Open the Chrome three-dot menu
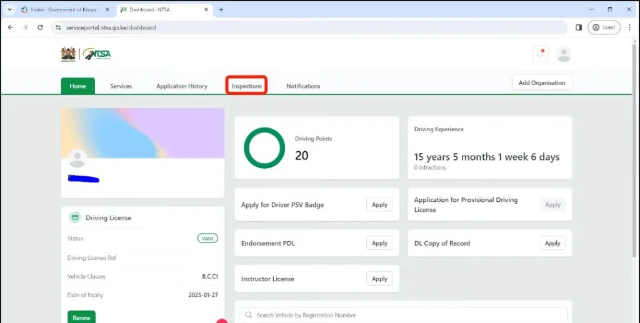Viewport: 640px width, 323px height. click(630, 27)
